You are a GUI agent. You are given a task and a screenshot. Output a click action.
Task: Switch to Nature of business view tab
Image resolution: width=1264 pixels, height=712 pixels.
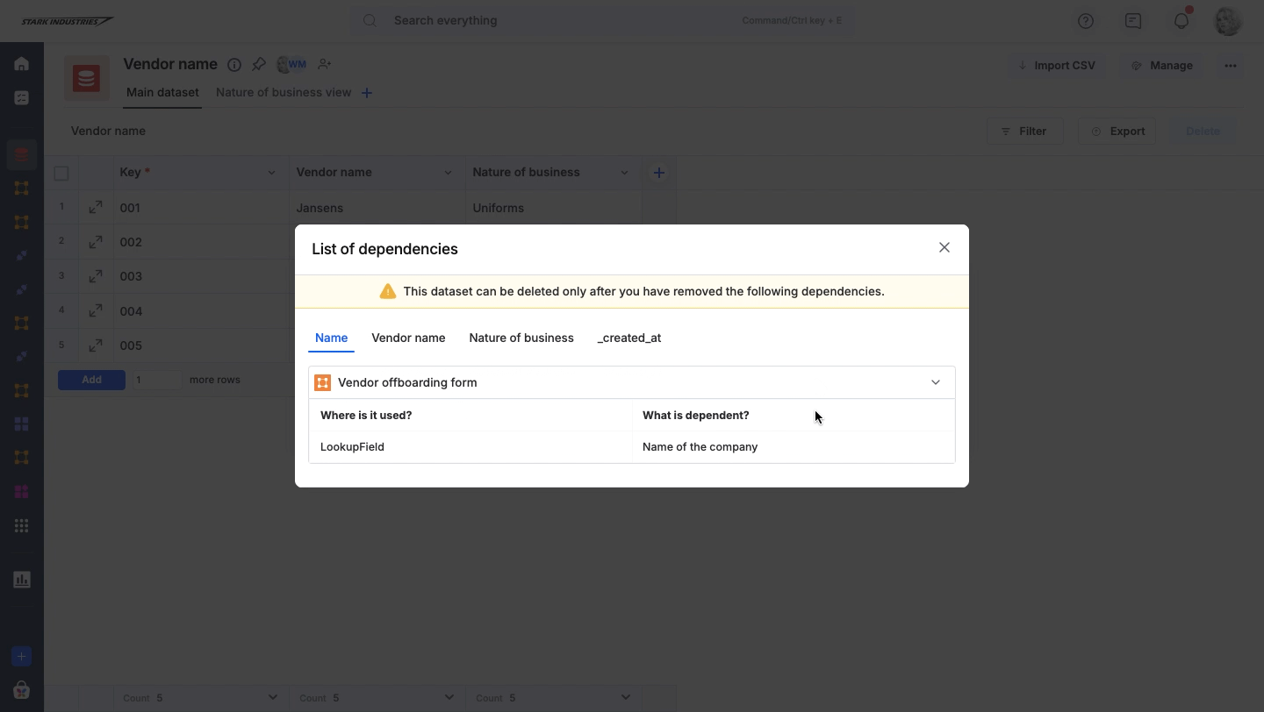tap(284, 92)
